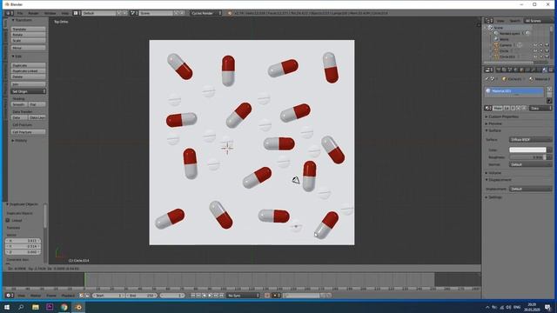Screen dimensions: 557x313
Task: Toggle the preview range clock button
Action: coord(81,296)
